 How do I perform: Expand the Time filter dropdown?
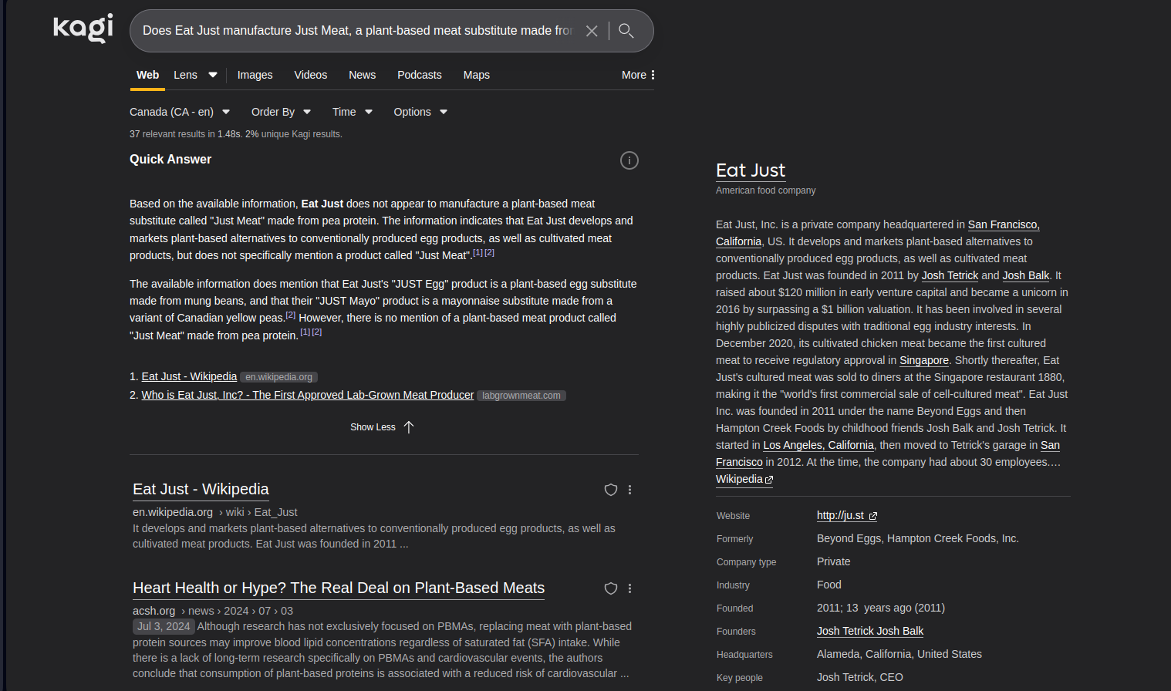pos(353,112)
